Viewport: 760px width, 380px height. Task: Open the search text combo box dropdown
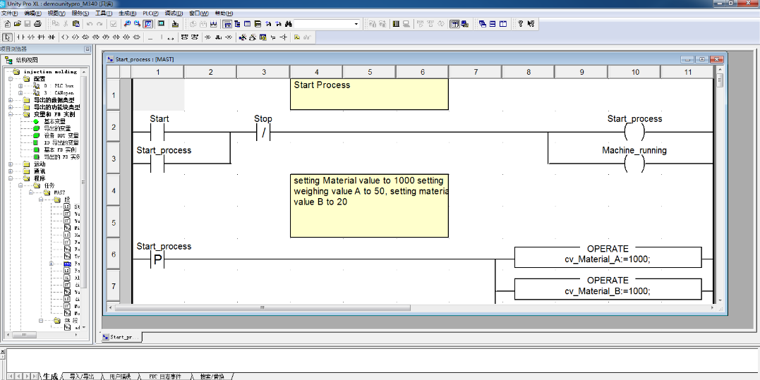(356, 24)
